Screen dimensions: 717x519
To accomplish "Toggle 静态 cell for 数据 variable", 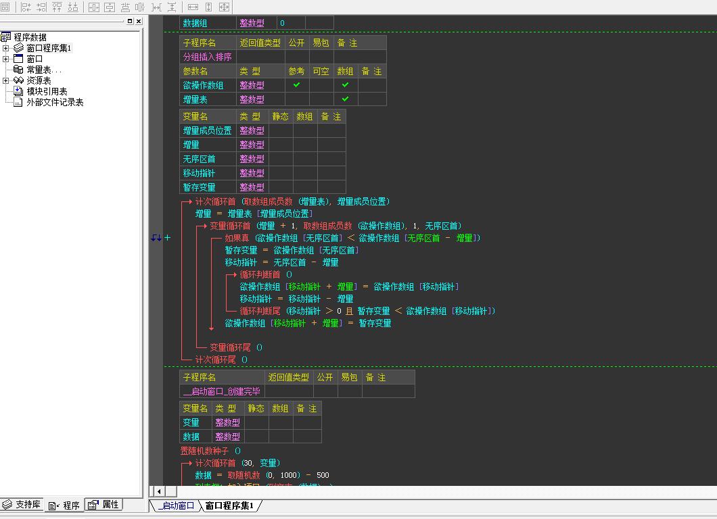I will (256, 437).
